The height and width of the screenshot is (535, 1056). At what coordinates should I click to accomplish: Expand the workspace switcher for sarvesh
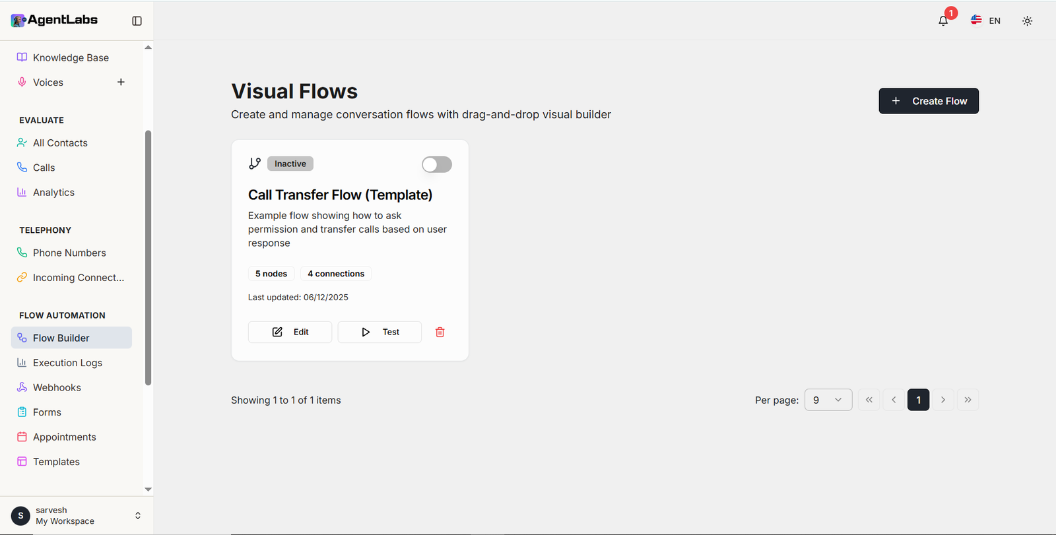click(x=137, y=515)
